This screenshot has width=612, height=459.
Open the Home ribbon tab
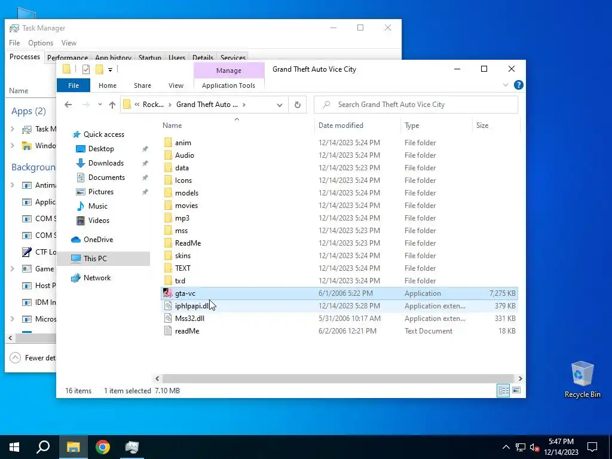tap(108, 85)
